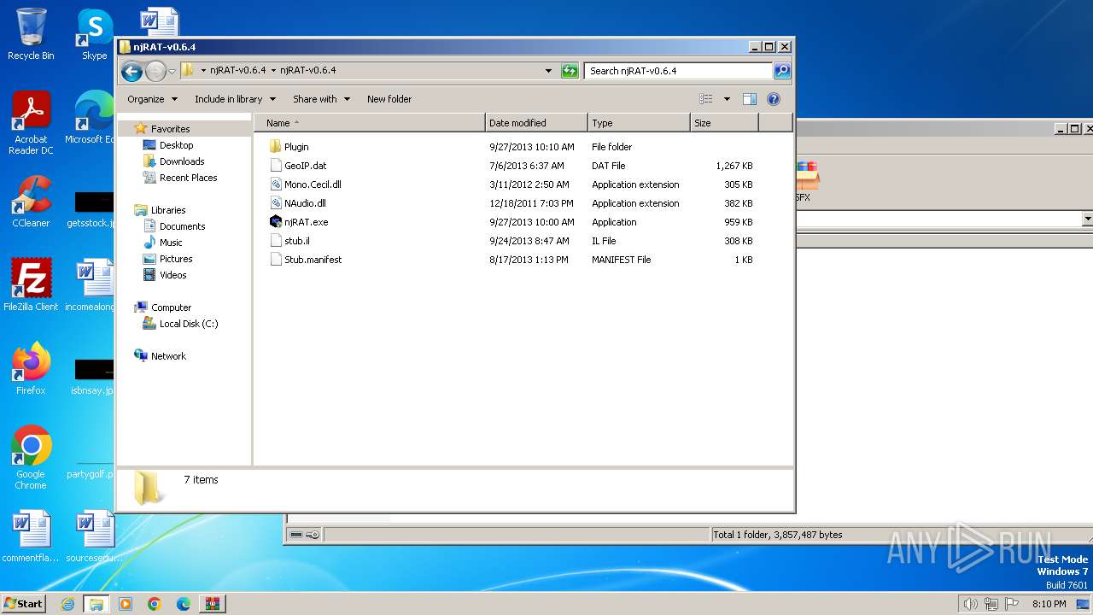Select the stub.il file
Viewport: 1093px width, 615px height.
296,241
